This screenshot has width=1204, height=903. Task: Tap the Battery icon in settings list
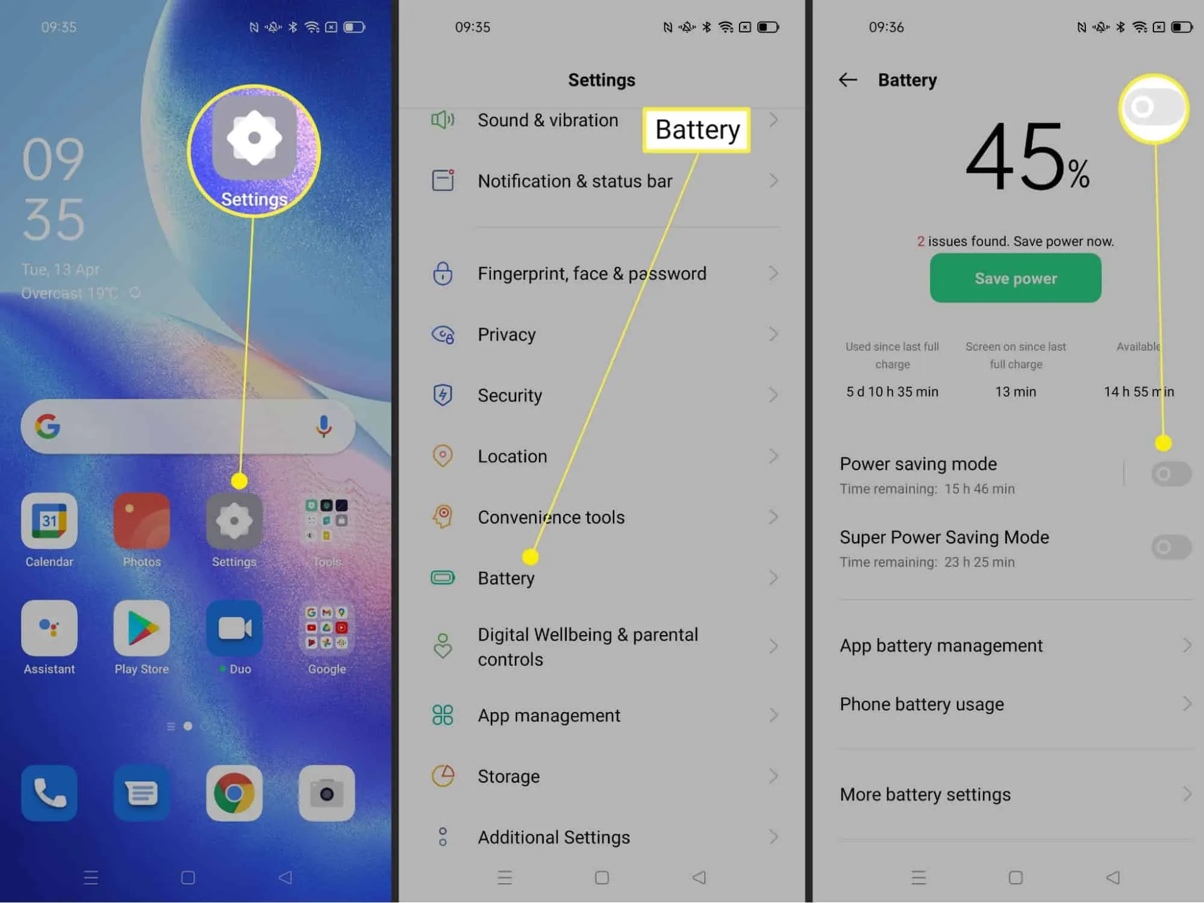[x=443, y=578]
